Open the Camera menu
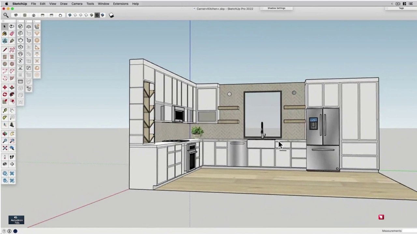The width and height of the screenshot is (417, 234). coord(77,4)
